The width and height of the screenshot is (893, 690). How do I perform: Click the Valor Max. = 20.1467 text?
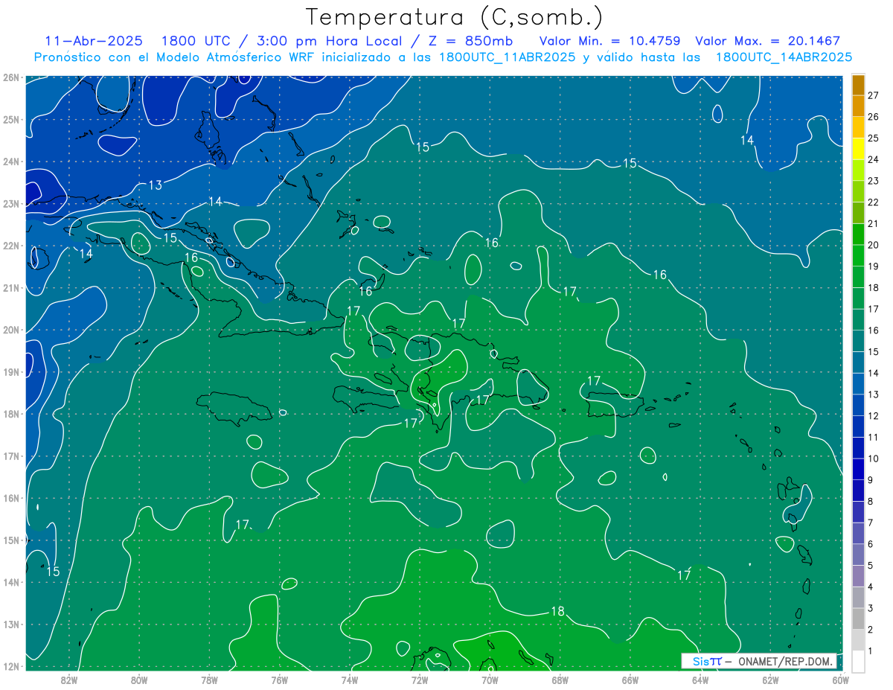(767, 41)
